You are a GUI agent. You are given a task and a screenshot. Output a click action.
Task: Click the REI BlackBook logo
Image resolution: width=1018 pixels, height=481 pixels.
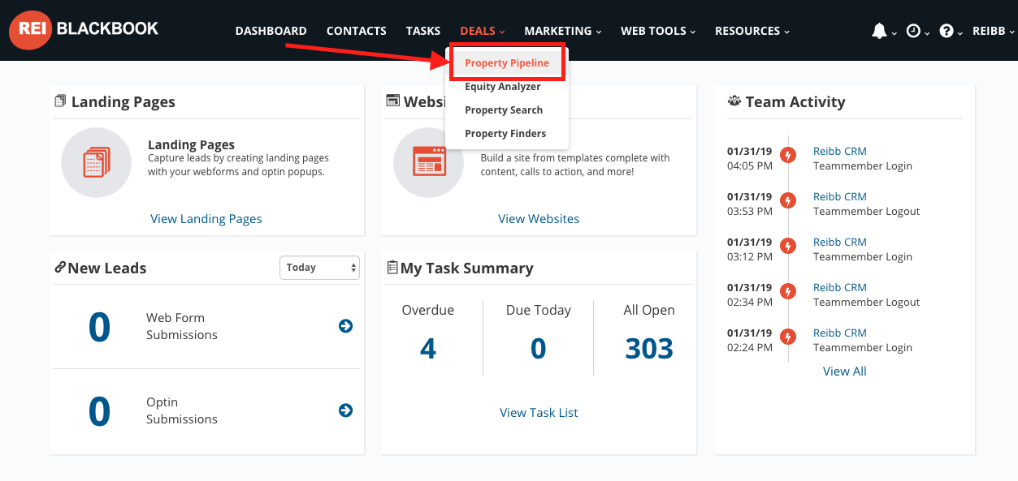[x=84, y=30]
